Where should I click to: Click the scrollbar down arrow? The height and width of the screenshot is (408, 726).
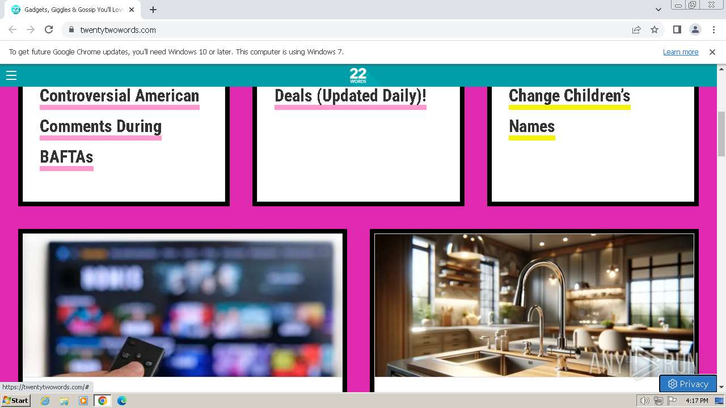click(x=721, y=387)
